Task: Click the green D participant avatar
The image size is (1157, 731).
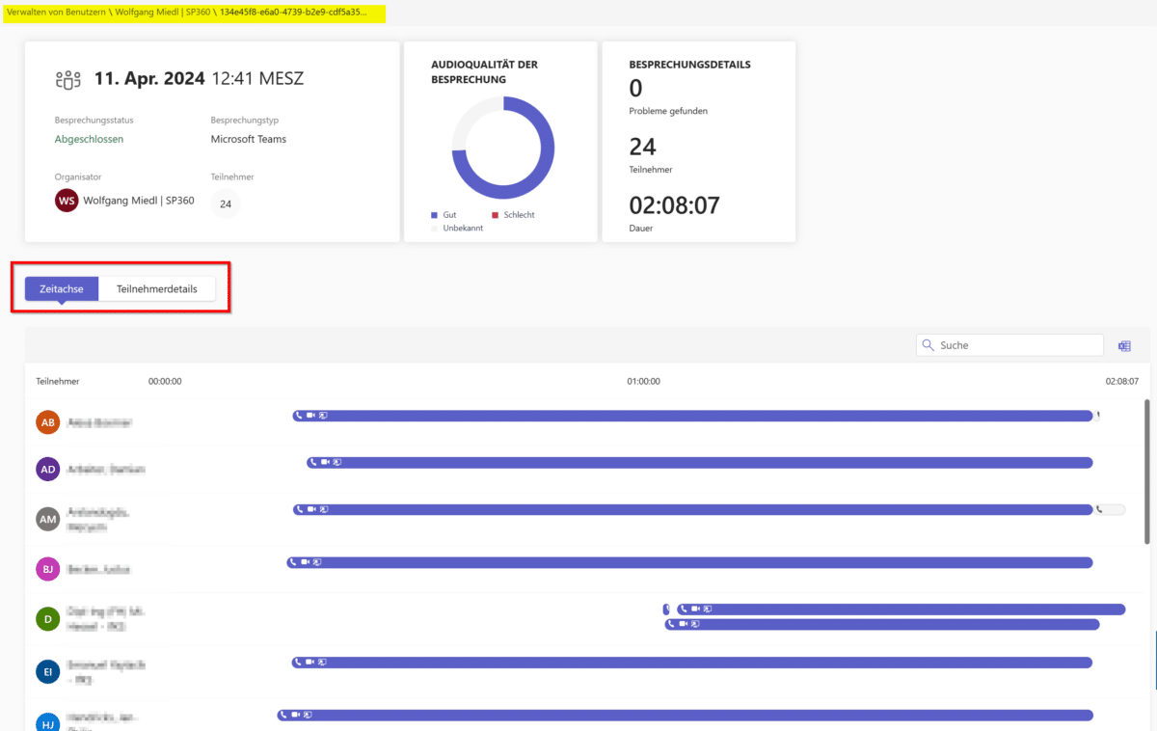Action: [47, 618]
